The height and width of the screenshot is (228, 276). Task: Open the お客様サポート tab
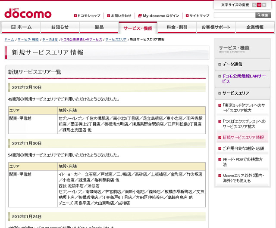pyautogui.click(x=216, y=27)
